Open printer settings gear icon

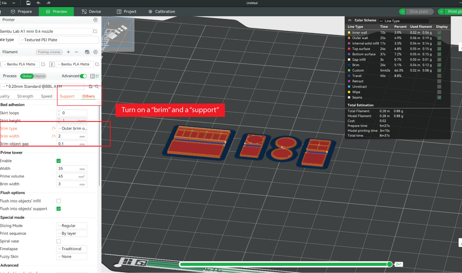coord(96,20)
